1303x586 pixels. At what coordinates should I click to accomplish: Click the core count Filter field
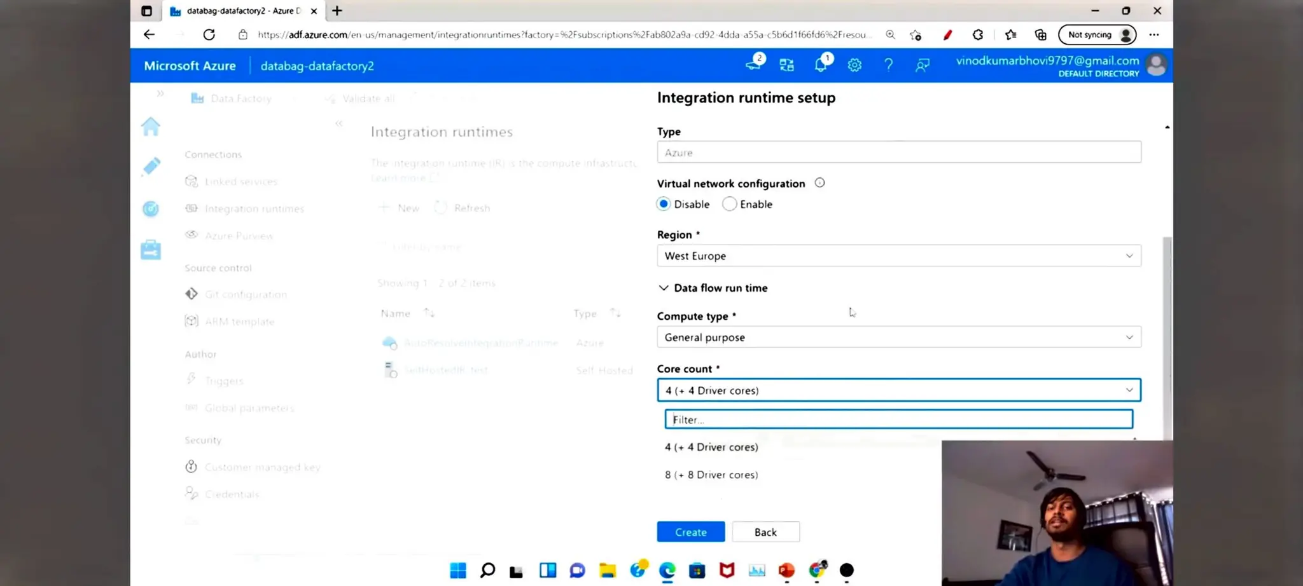point(899,419)
